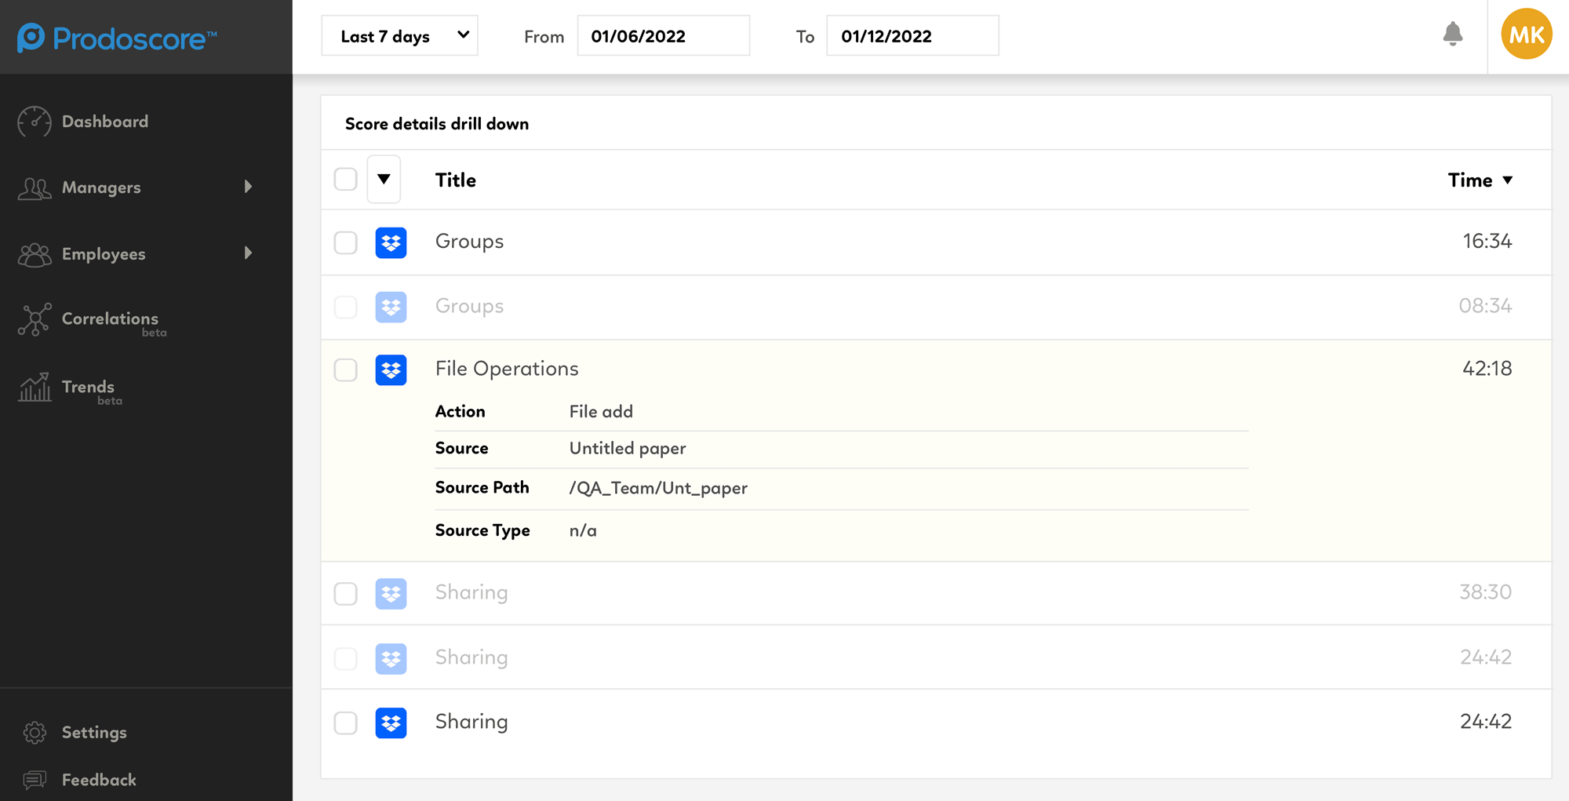Click the Settings gear icon
This screenshot has width=1569, height=801.
(35, 732)
